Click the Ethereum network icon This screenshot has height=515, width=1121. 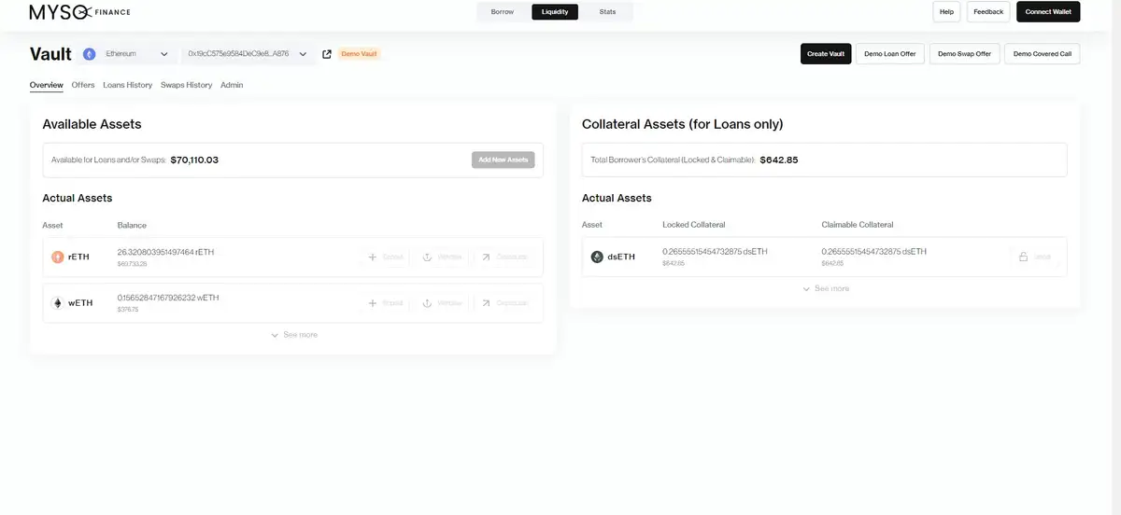[90, 54]
